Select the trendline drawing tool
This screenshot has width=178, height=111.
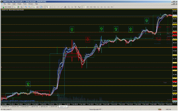click(x=62, y=7)
